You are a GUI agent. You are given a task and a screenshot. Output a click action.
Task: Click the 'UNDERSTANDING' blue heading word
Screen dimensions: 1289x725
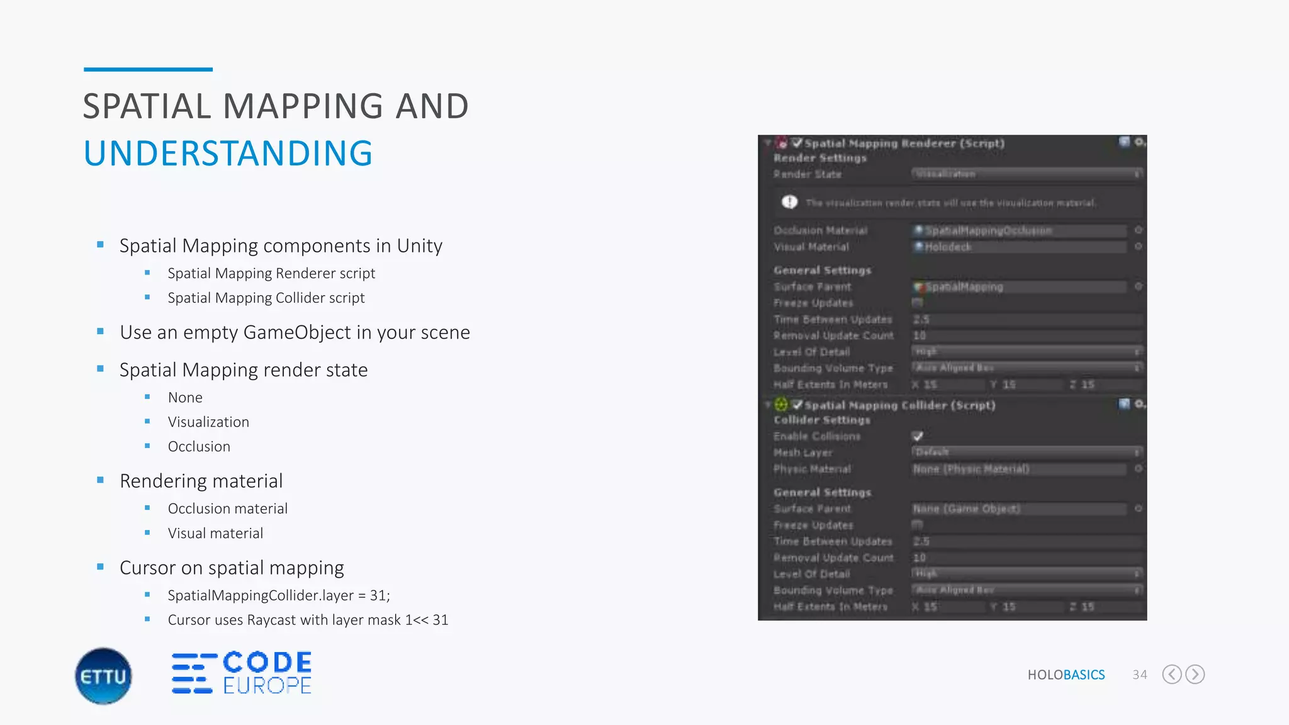[228, 154]
